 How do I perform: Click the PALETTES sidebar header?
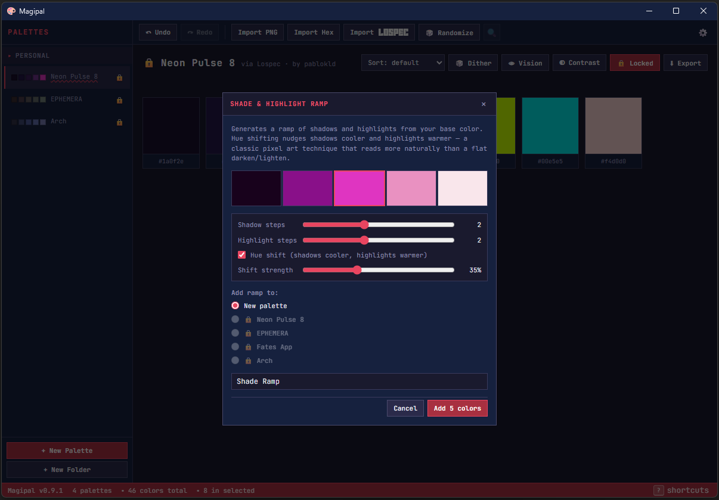(28, 32)
